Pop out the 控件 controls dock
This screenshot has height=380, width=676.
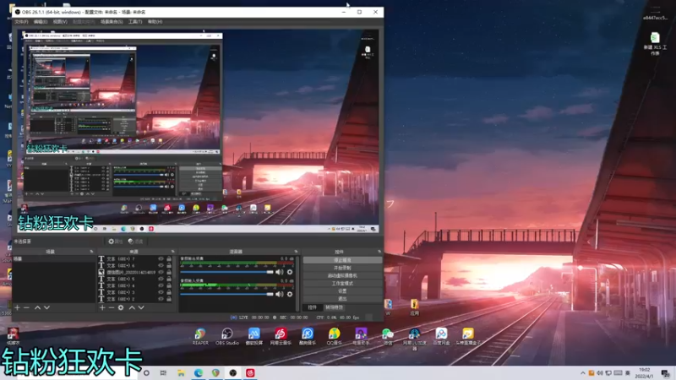[379, 252]
